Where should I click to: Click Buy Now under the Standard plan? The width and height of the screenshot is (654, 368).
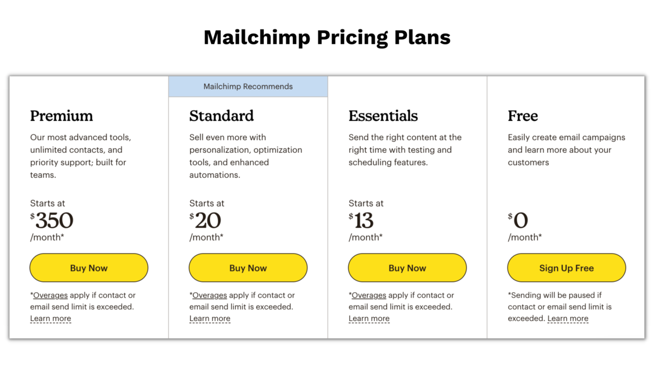point(248,268)
